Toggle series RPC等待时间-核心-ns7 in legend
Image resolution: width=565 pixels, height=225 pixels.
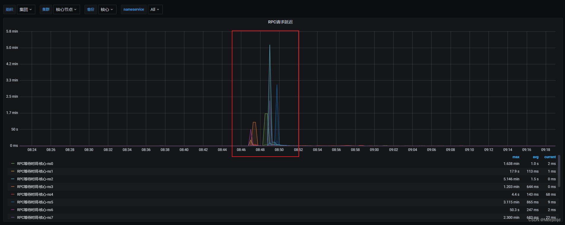[x=35, y=218]
